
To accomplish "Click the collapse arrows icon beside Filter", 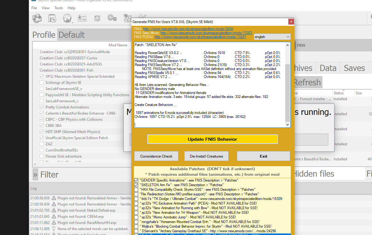I will (35, 174).
